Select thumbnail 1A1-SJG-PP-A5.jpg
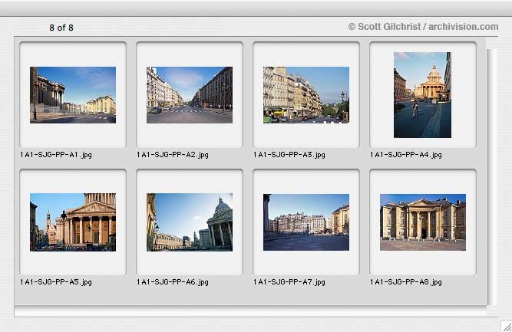512x332 pixels. pyautogui.click(x=73, y=222)
